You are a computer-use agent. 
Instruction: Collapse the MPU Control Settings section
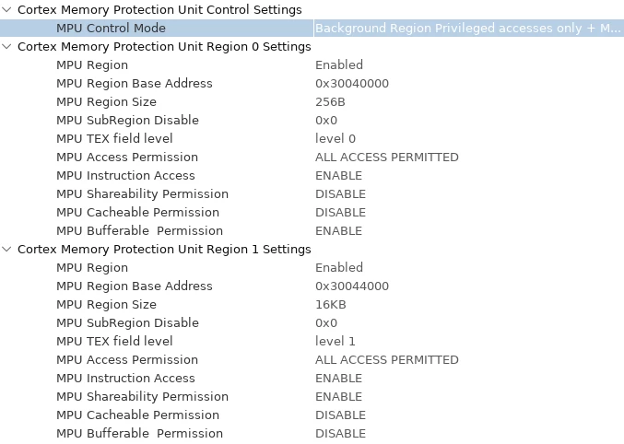[x=6, y=9]
